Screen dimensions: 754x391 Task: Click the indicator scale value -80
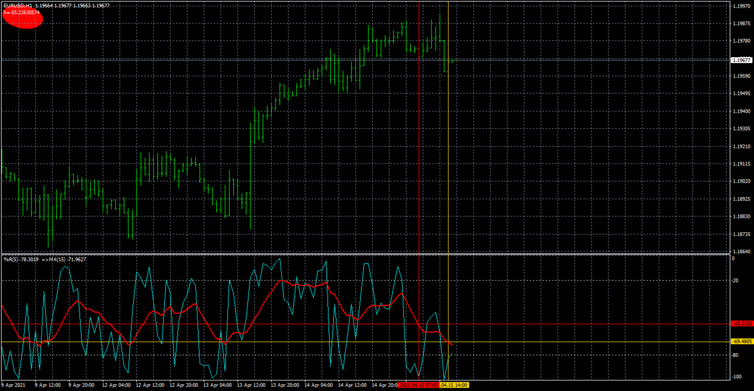[735, 355]
